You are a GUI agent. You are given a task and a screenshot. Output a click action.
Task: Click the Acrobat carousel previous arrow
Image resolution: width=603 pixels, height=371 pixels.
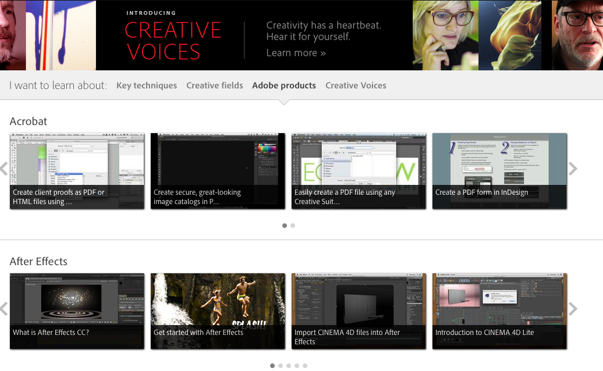tap(3, 169)
